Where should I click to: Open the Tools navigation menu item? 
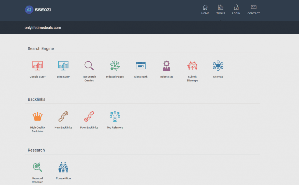point(221,10)
